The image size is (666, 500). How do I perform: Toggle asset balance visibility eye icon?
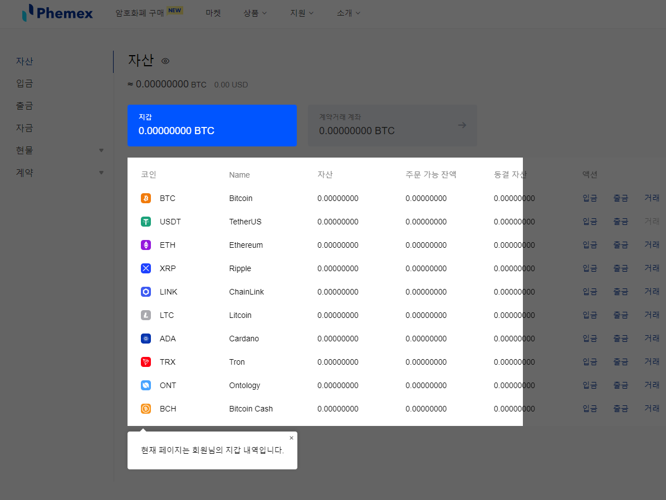(x=165, y=61)
